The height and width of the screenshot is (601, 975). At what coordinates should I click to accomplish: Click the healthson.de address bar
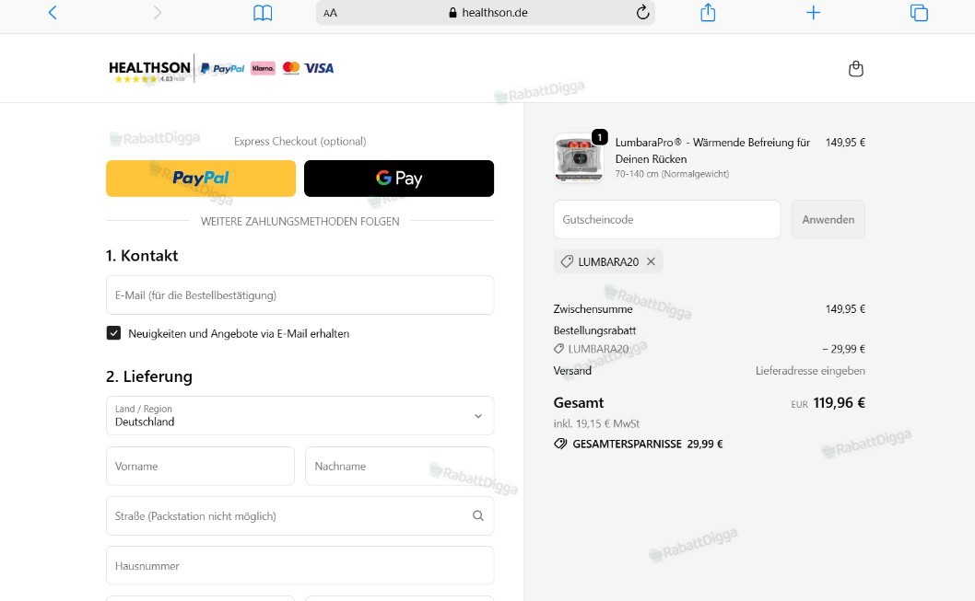(486, 12)
